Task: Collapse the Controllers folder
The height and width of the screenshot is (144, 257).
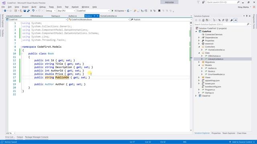Action: [199, 47]
